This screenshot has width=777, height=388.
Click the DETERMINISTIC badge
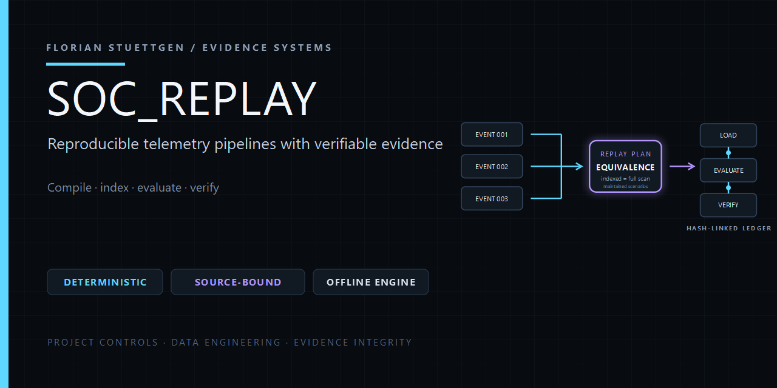(x=105, y=282)
